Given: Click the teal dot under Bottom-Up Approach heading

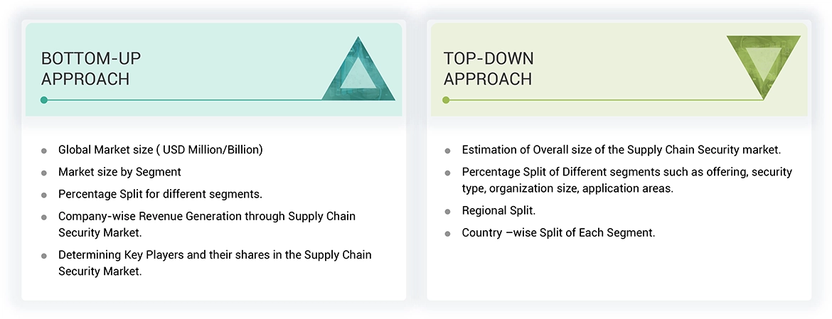Looking at the screenshot, I should point(44,100).
